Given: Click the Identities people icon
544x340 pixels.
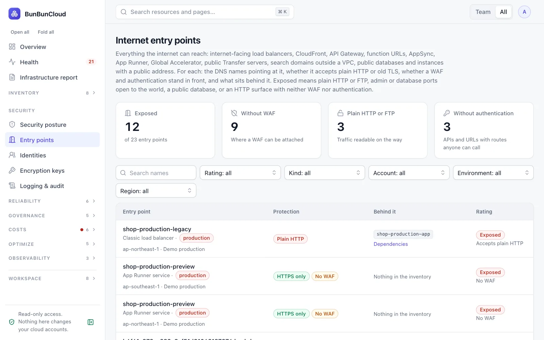Looking at the screenshot, I should tap(12, 155).
